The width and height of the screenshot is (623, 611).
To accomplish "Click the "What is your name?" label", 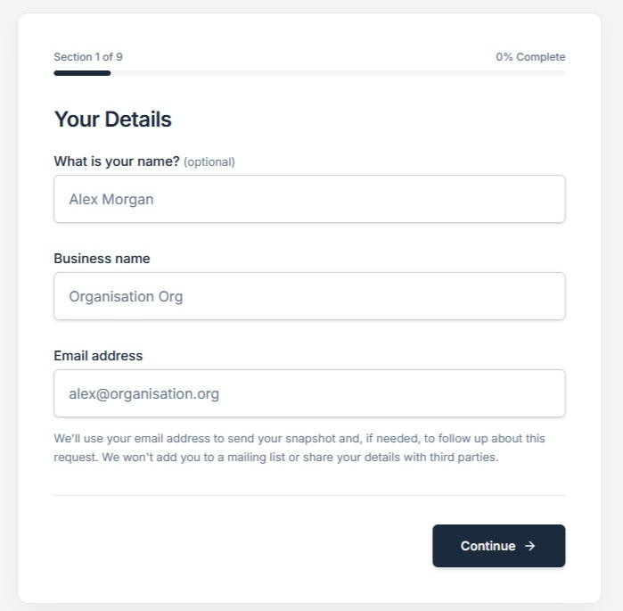I will (117, 161).
